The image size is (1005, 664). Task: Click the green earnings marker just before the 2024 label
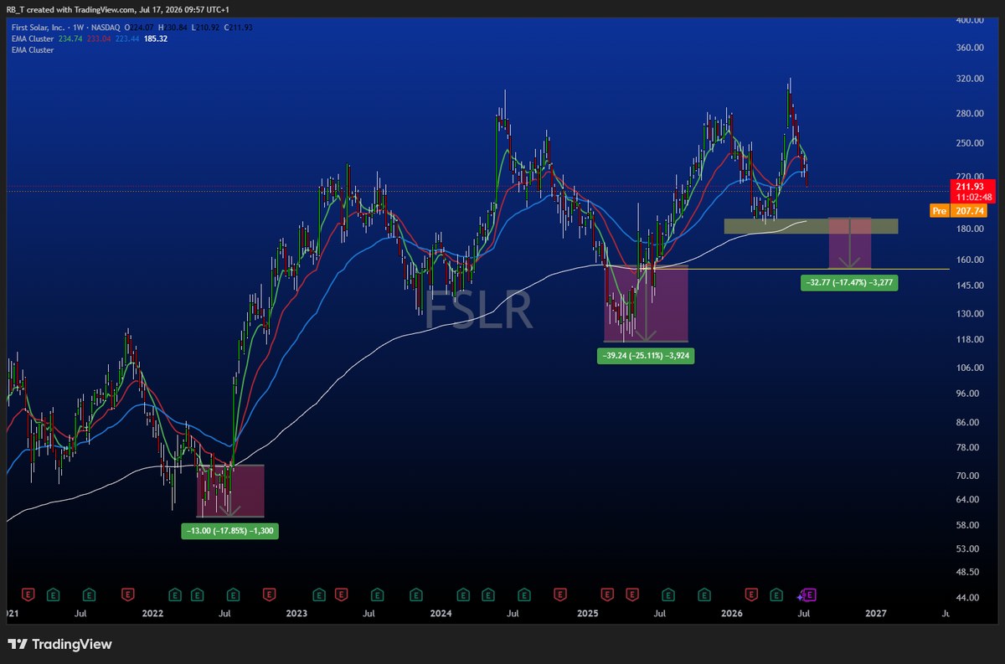(x=415, y=595)
